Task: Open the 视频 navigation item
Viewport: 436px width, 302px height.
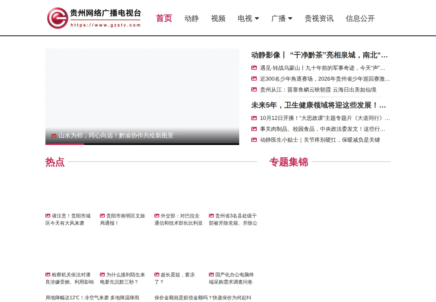Action: [218, 18]
